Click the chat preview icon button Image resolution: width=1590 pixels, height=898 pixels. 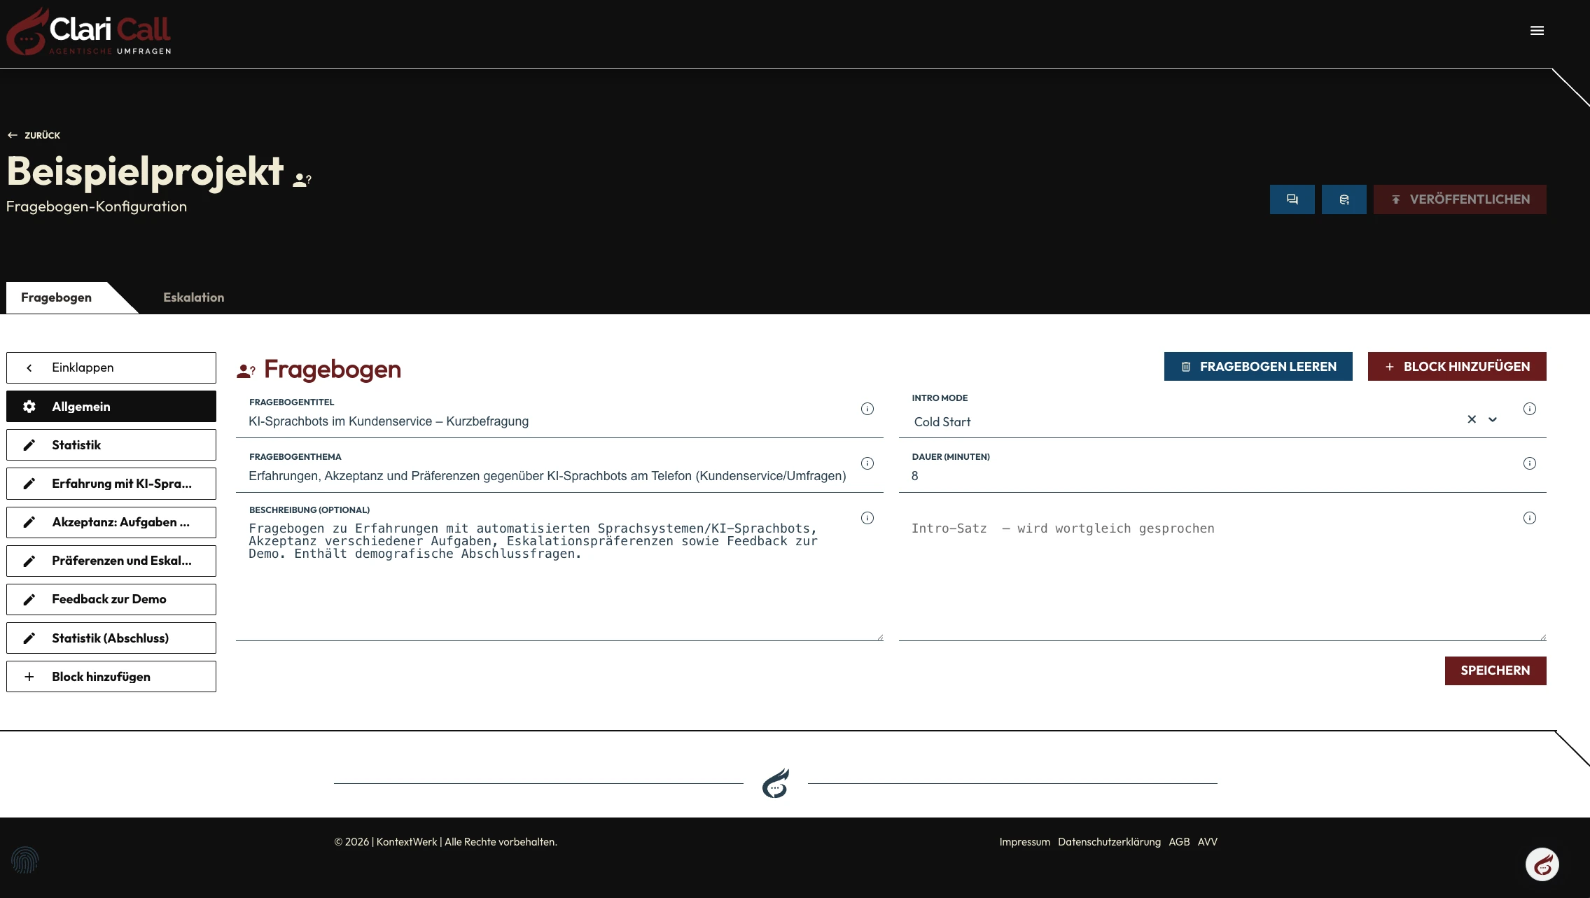coord(1292,199)
